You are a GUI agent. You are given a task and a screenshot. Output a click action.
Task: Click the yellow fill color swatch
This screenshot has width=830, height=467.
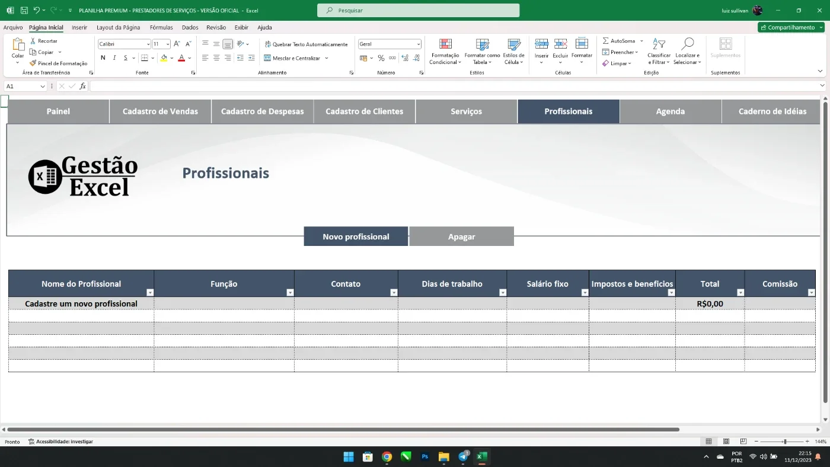164,58
